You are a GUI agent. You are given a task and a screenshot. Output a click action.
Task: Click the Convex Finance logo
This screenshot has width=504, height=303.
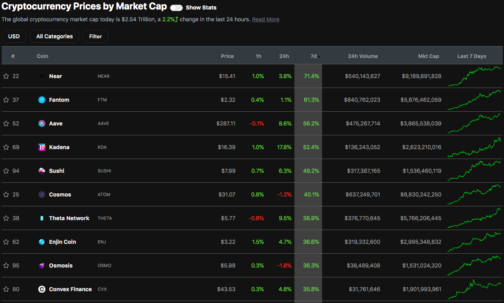[42, 289]
